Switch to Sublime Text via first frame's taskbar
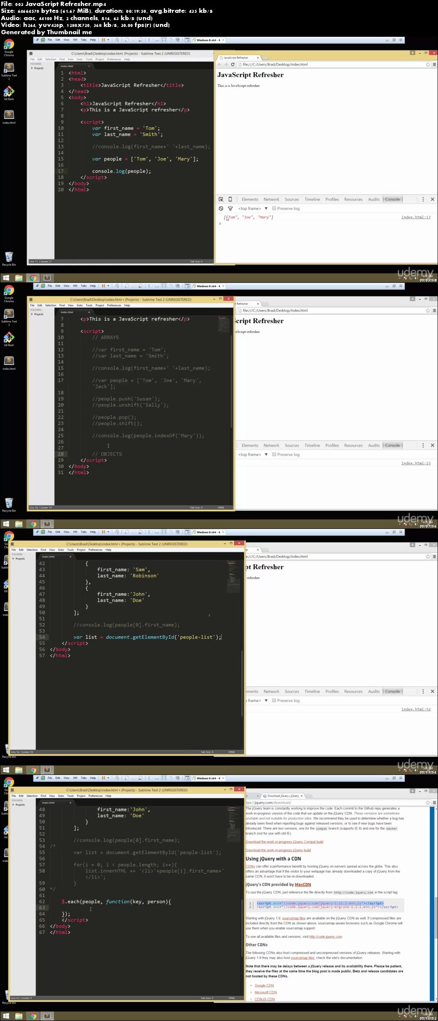Image resolution: width=438 pixels, height=1021 pixels. click(47, 278)
